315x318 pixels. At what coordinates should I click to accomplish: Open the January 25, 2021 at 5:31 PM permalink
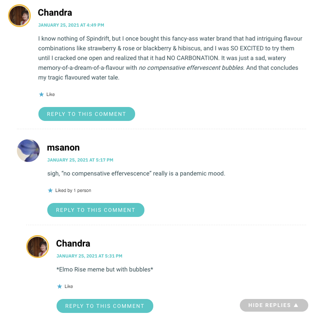point(90,256)
